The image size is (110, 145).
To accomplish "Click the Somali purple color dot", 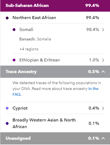I will click(14, 30).
